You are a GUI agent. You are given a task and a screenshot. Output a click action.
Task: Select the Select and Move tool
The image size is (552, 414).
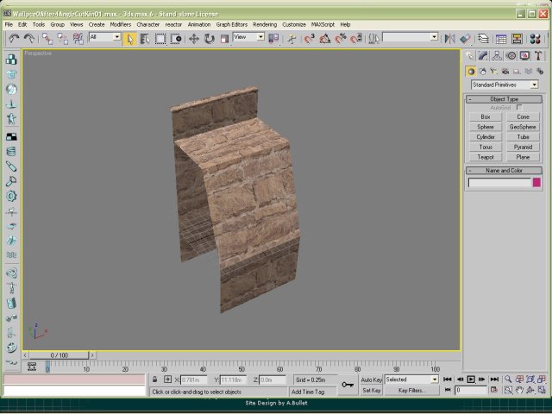tap(193, 39)
